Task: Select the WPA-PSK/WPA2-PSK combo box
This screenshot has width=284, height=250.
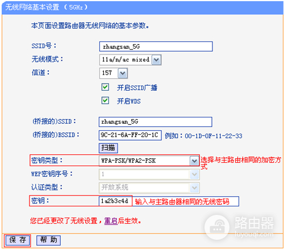Action: (x=149, y=161)
